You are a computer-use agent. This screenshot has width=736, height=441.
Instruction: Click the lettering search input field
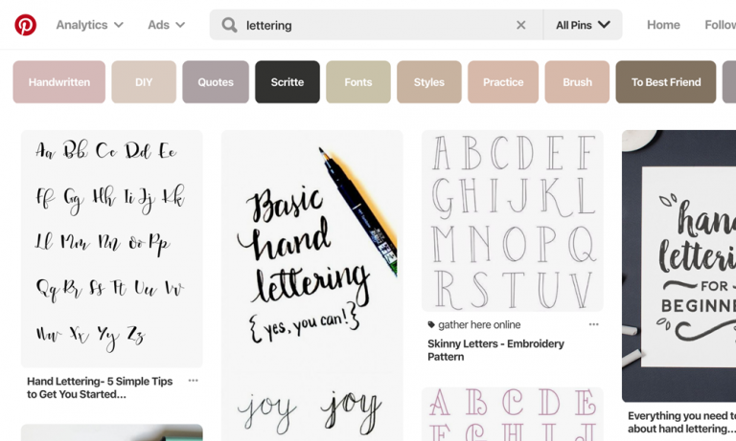(374, 25)
